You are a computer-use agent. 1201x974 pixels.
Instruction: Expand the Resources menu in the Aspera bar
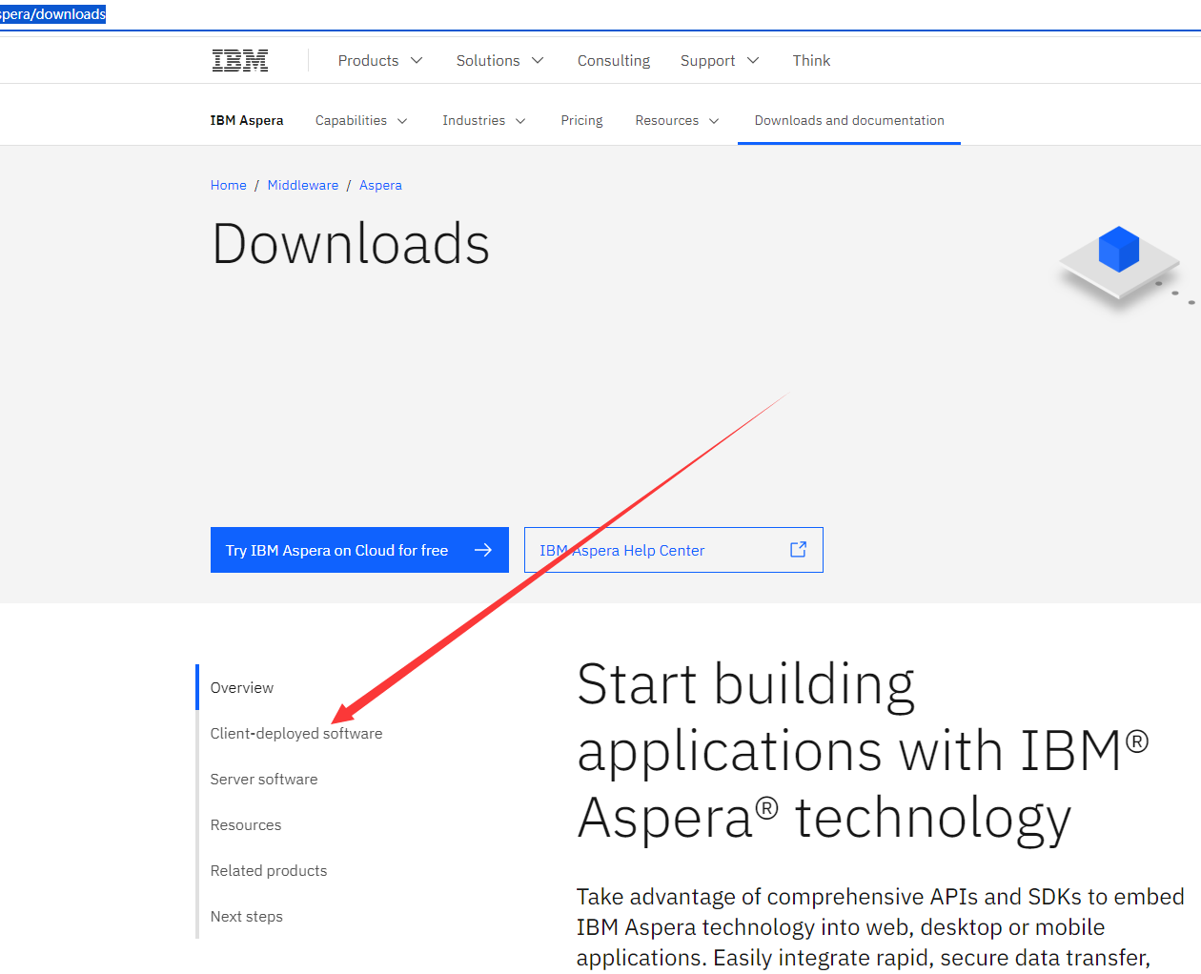pyautogui.click(x=678, y=120)
